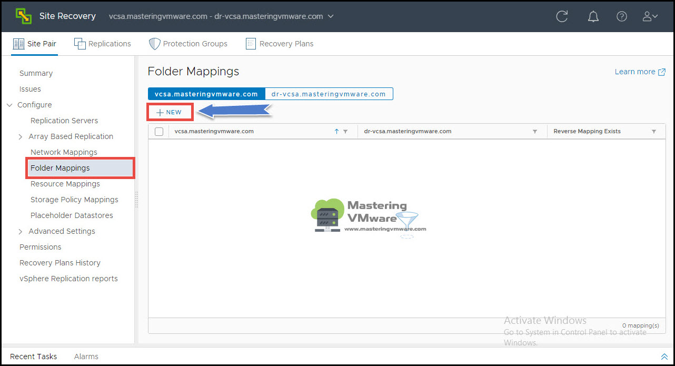The width and height of the screenshot is (675, 366).
Task: Click the Protection Groups shield icon
Action: pos(154,44)
